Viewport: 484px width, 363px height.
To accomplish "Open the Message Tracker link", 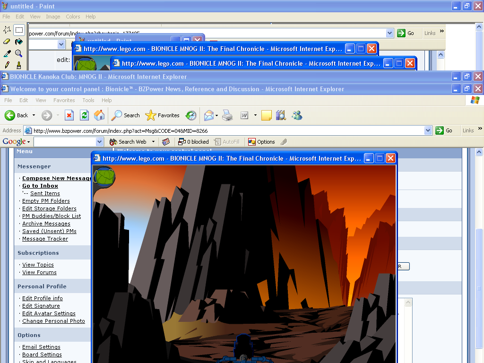I will pyautogui.click(x=45, y=239).
